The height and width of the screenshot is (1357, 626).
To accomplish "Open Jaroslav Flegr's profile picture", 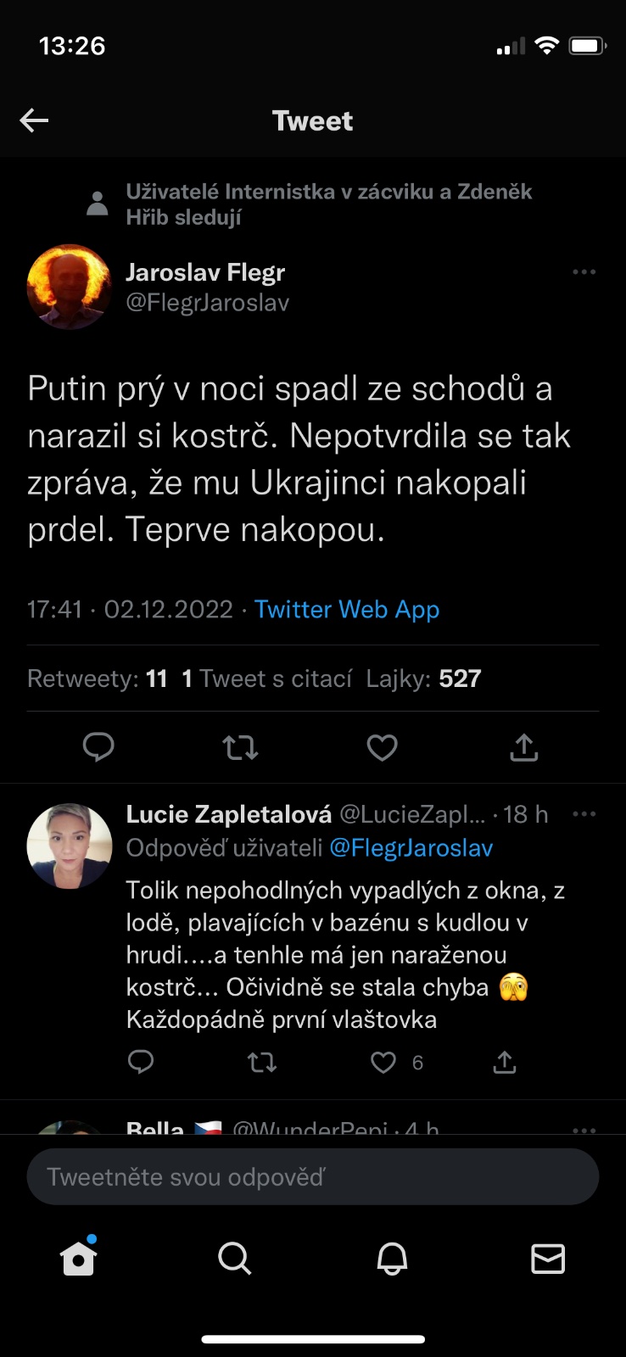I will point(70,287).
